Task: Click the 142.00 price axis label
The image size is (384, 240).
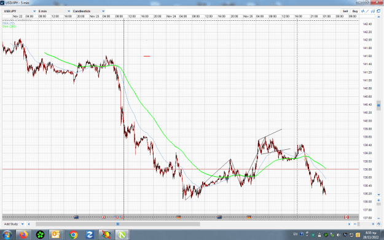Action: (367, 40)
